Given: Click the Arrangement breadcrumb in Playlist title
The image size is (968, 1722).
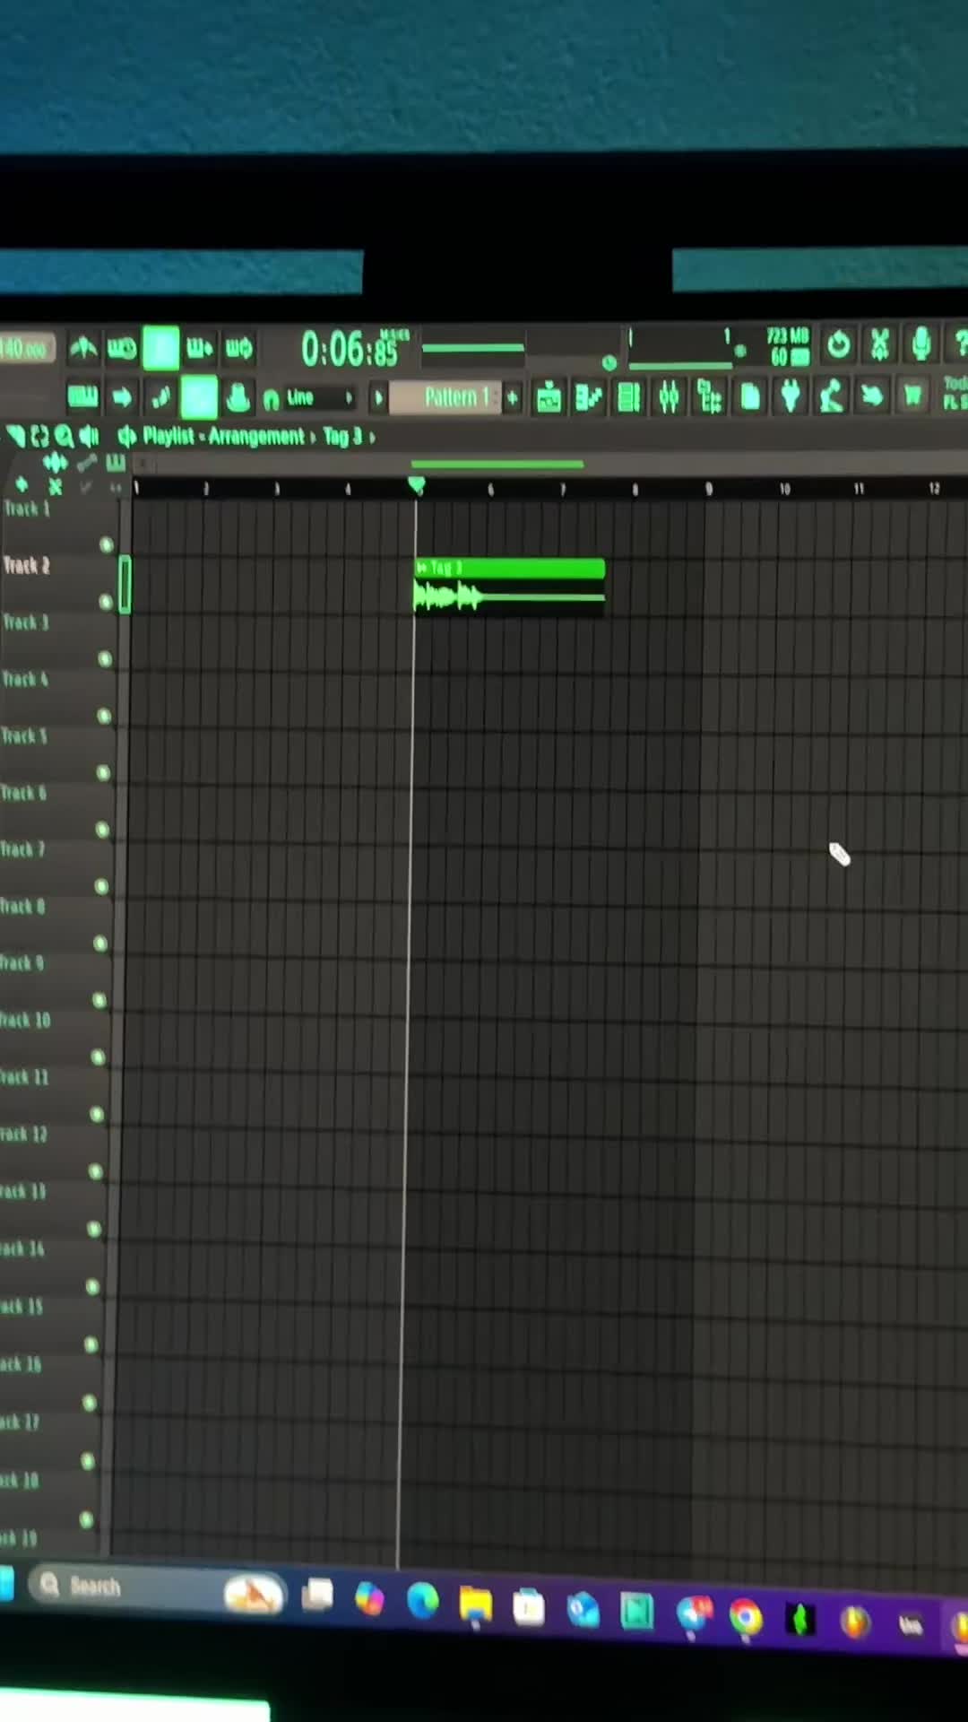Looking at the screenshot, I should pyautogui.click(x=256, y=437).
